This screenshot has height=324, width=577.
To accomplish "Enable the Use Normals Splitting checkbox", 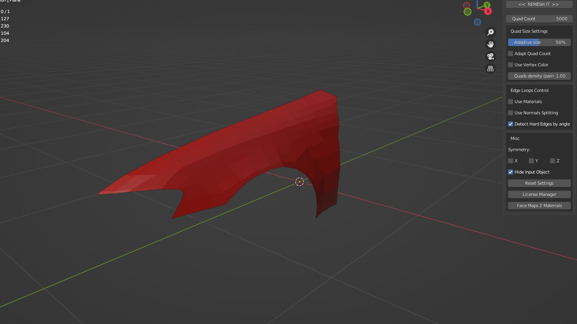I will pyautogui.click(x=511, y=113).
